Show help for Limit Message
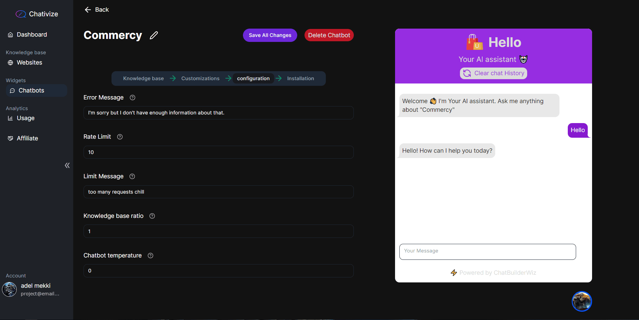The width and height of the screenshot is (639, 320). pos(132,176)
